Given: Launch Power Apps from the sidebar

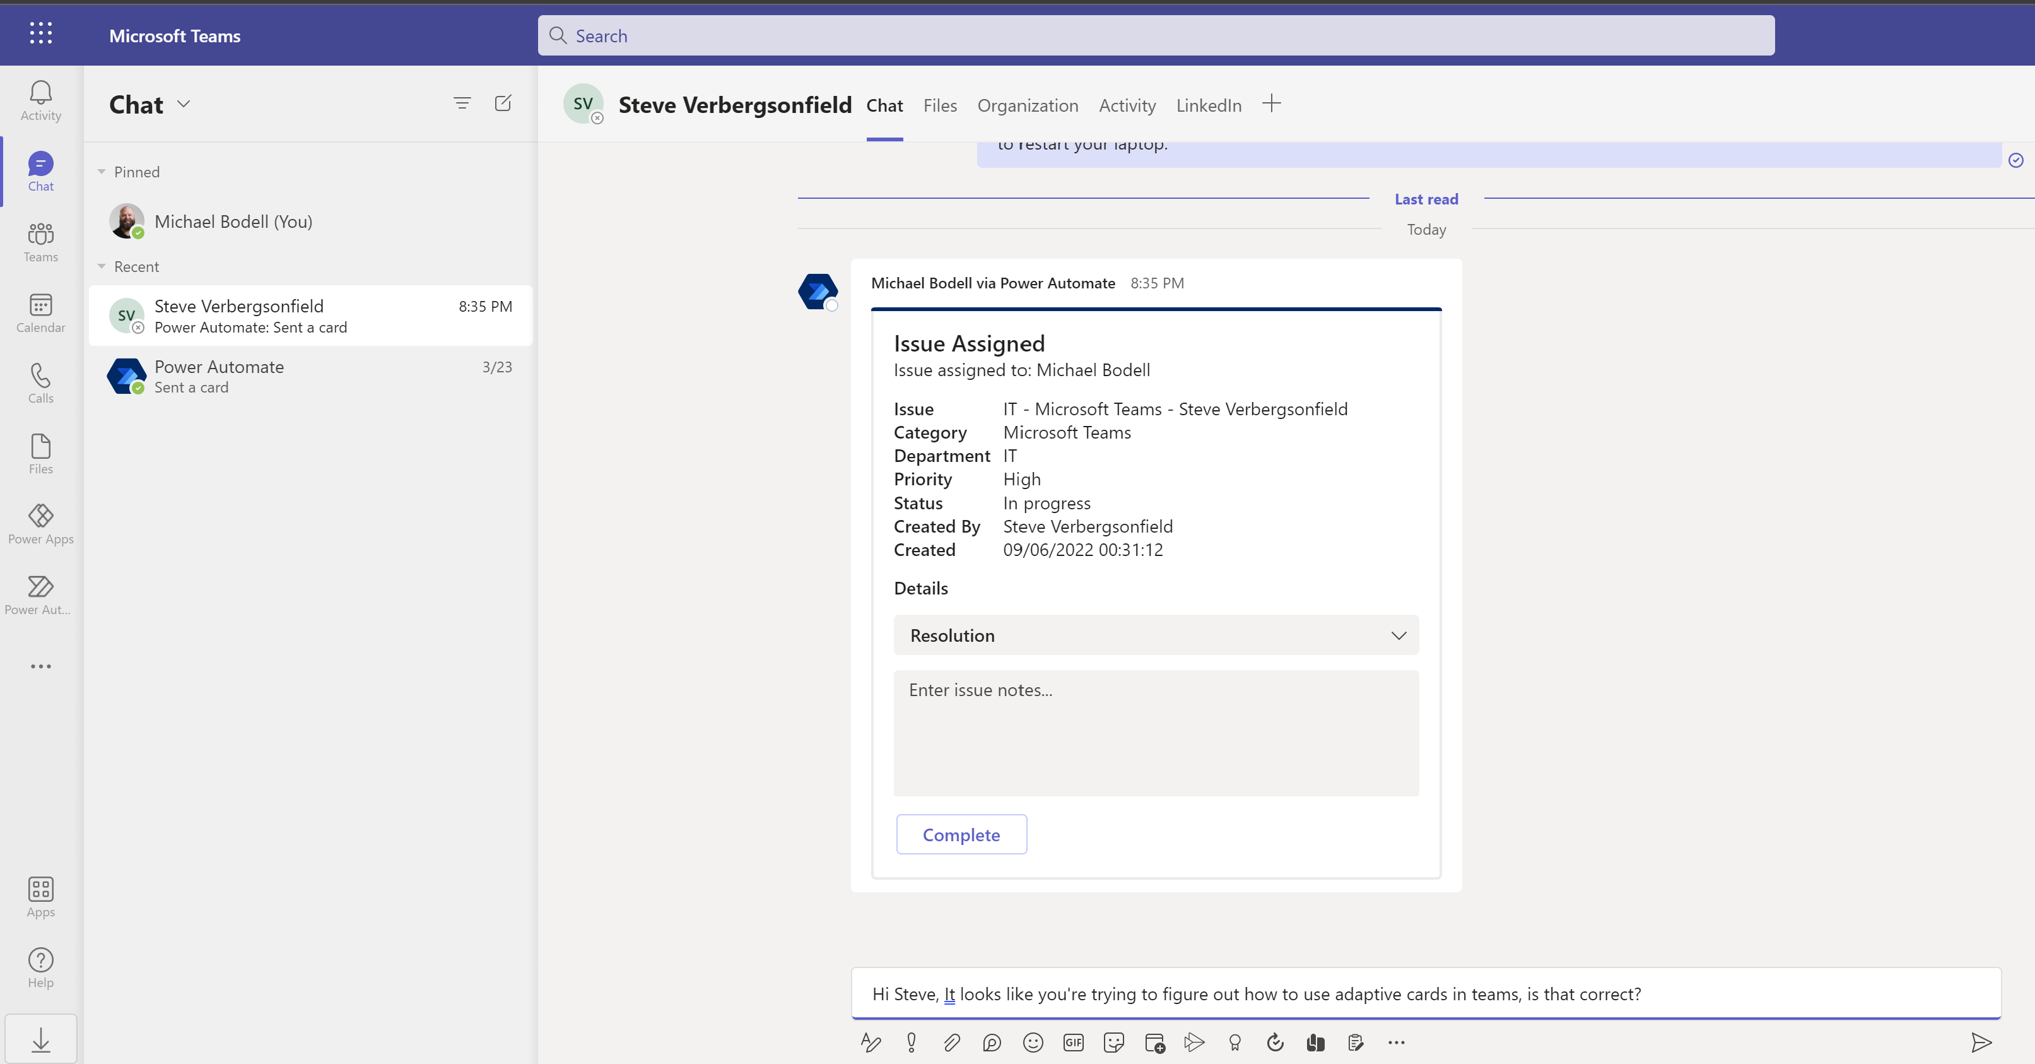Looking at the screenshot, I should pos(40,524).
